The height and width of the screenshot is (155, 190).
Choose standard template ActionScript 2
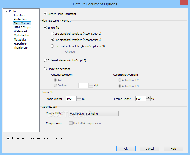52,34
